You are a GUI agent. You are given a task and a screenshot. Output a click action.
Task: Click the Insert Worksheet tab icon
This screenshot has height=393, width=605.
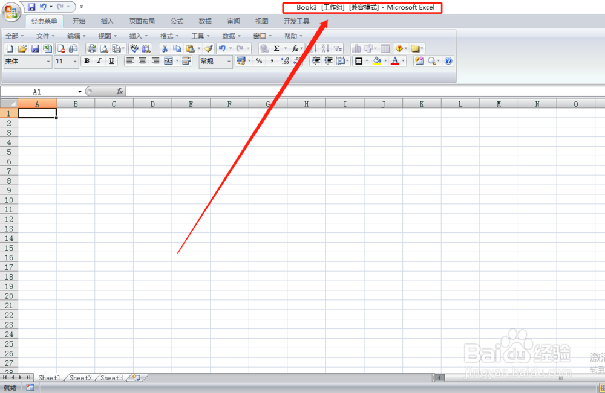click(x=136, y=377)
